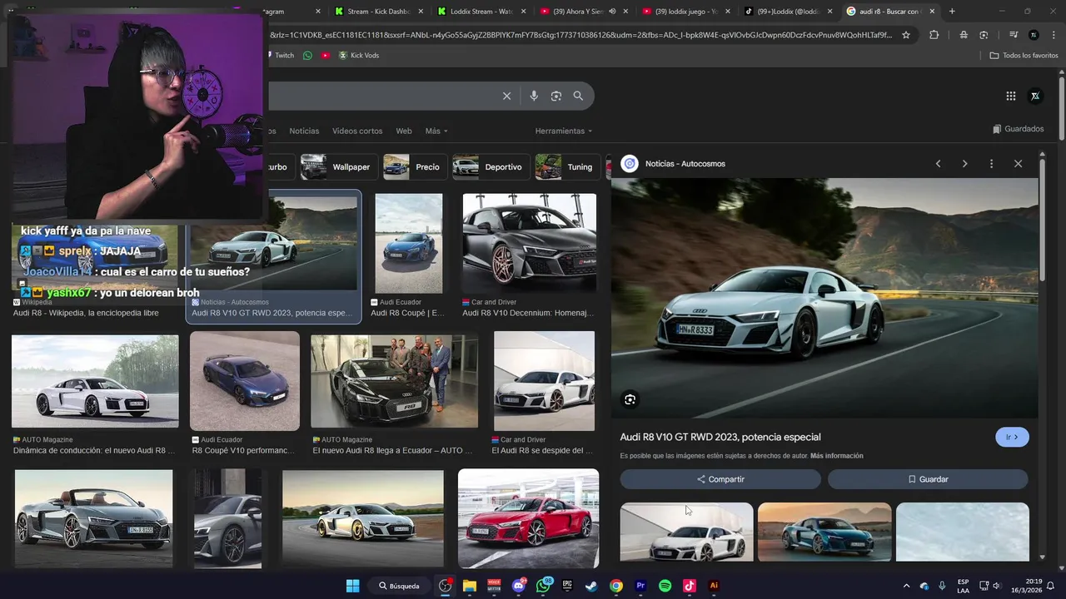Open Spotify from the taskbar
Screen dimensions: 1066x599
[665, 586]
